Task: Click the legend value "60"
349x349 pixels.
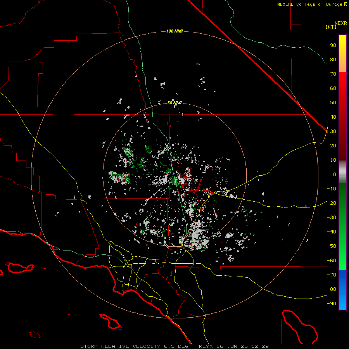Action: point(333,88)
